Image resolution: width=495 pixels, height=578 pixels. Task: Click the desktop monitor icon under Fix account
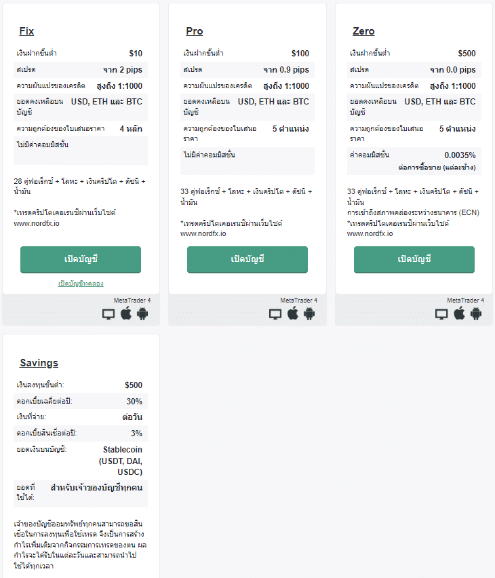(108, 314)
